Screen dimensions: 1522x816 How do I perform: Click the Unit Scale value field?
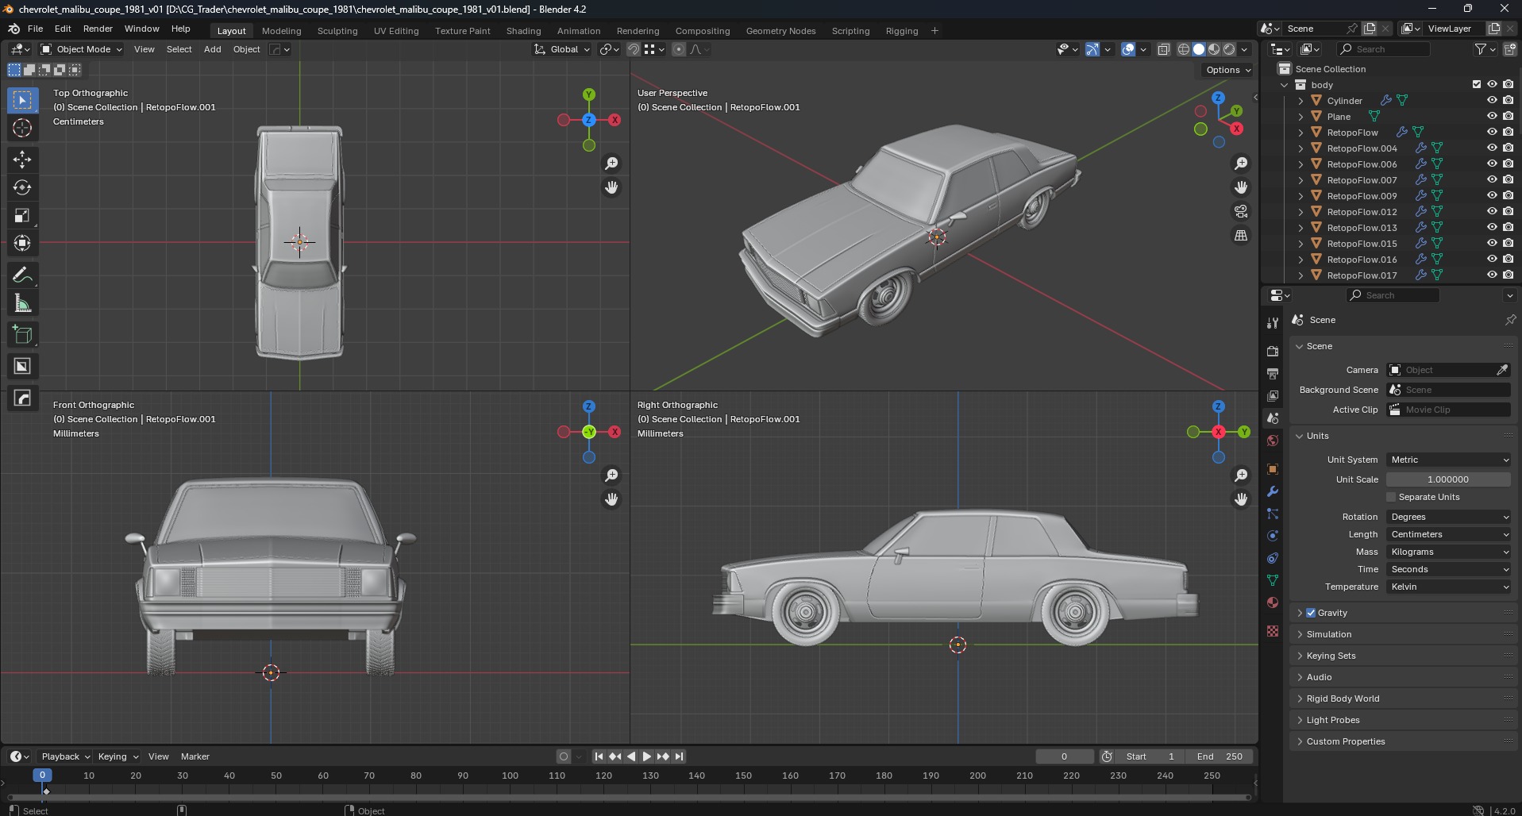tap(1447, 479)
